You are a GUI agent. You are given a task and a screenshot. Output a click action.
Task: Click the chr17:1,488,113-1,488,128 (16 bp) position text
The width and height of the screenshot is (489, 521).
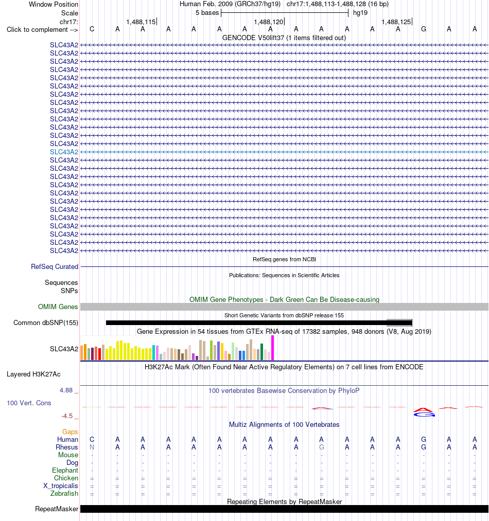click(x=338, y=4)
